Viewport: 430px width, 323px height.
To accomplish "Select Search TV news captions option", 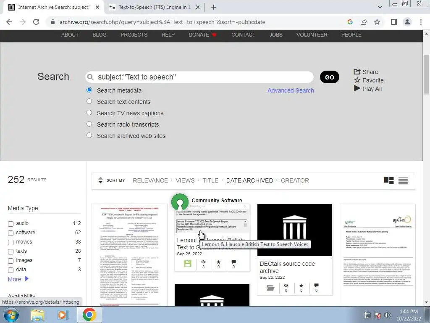I will click(x=89, y=113).
